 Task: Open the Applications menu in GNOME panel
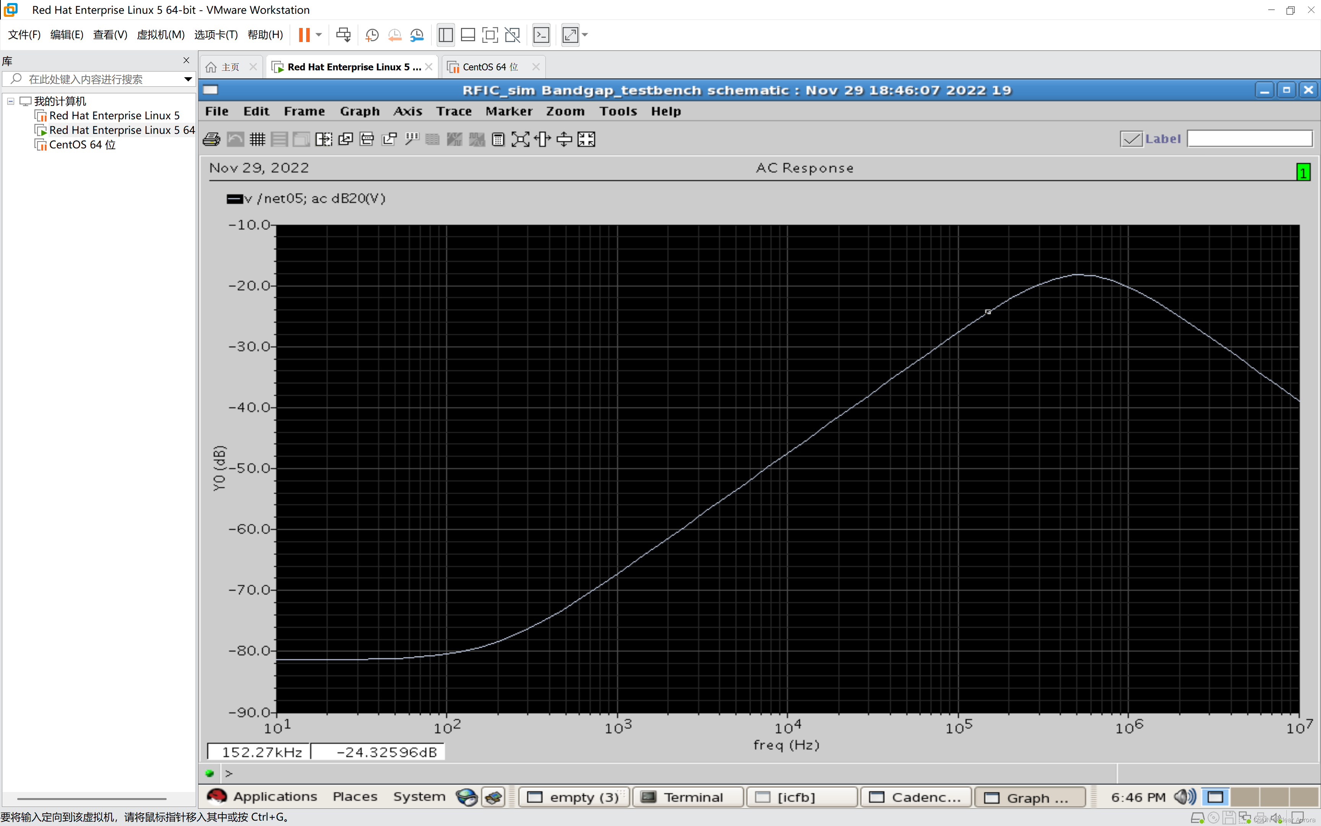(x=274, y=797)
